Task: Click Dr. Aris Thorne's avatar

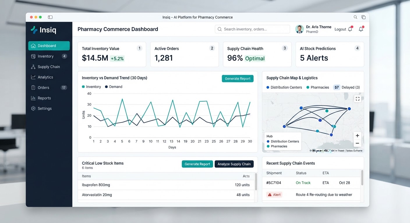Action: (x=299, y=29)
